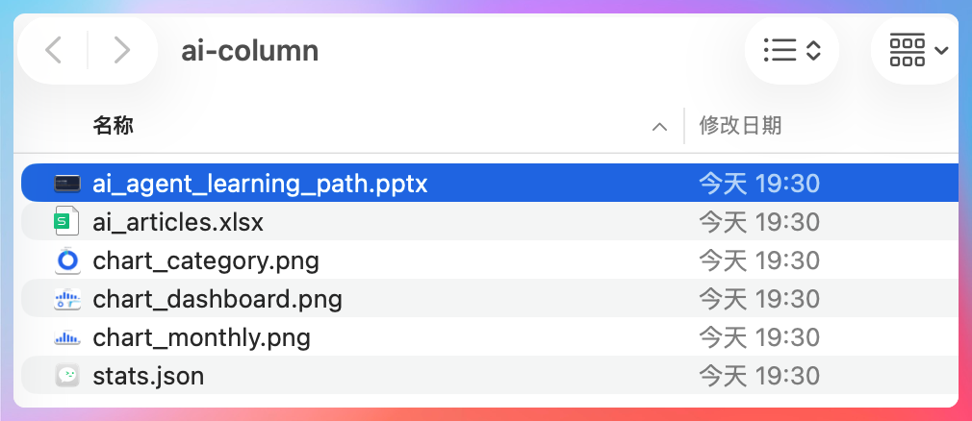Sort by 名称 column header
This screenshot has height=421, width=972.
tap(114, 126)
